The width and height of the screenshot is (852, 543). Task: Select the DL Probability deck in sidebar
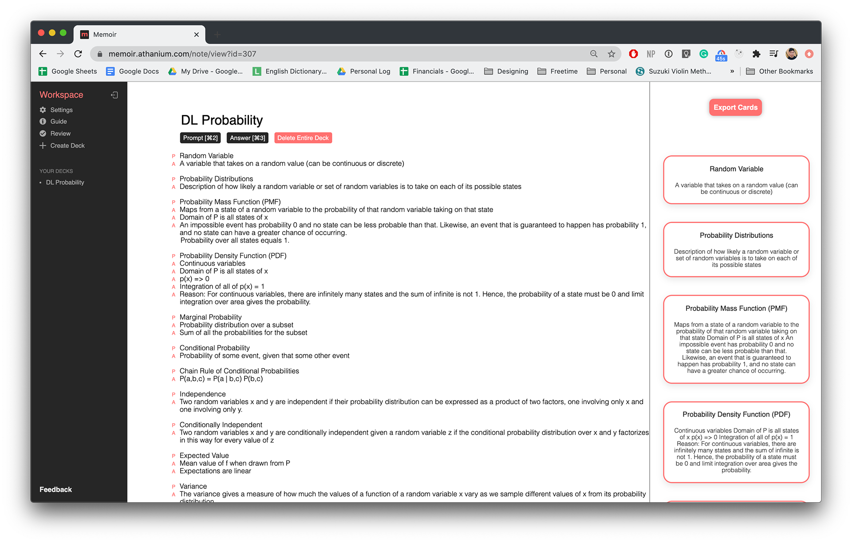coord(65,182)
